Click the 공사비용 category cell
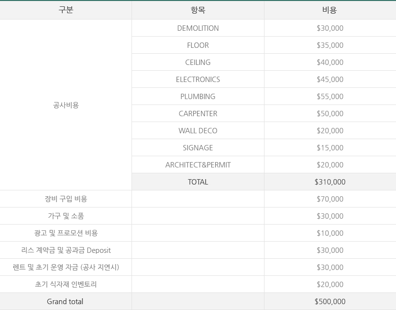The width and height of the screenshot is (396, 310). point(66,105)
